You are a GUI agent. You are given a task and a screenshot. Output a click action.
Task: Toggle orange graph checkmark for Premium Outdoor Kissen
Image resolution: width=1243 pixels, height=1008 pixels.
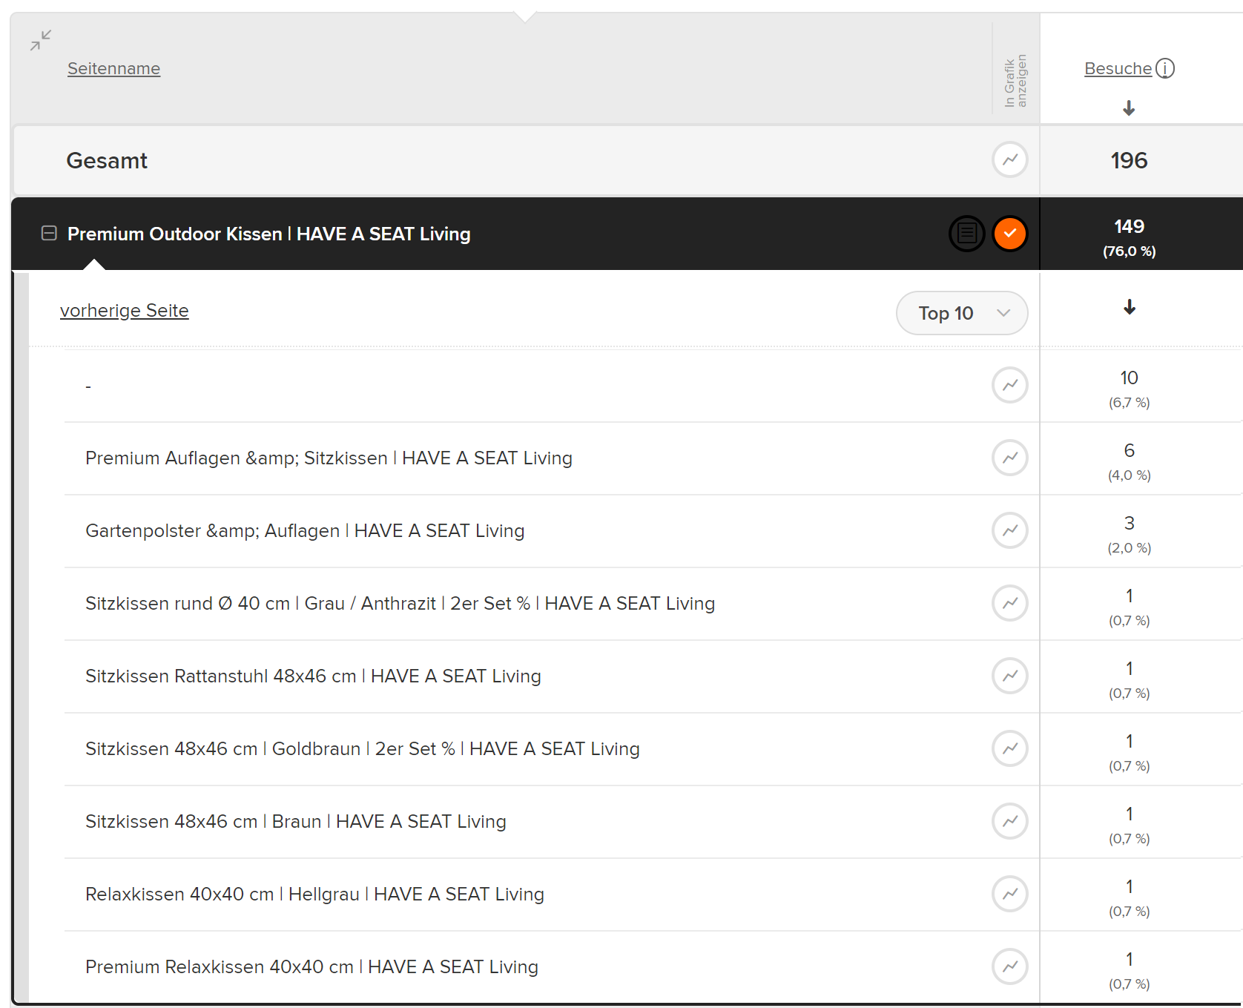tap(1010, 234)
